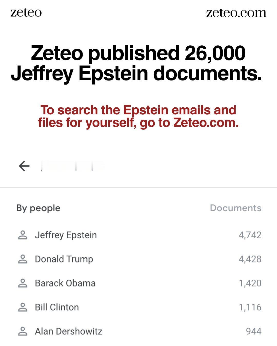Select the person icon beside Barack Obama
The image size is (277, 346).
pyautogui.click(x=23, y=283)
